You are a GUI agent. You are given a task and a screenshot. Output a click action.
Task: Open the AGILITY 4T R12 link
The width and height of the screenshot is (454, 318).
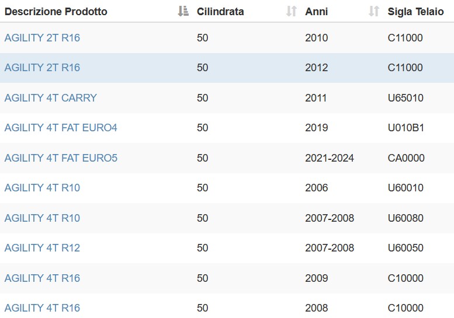42,248
